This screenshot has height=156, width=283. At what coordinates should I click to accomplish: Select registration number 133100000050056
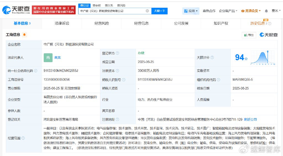pos(57,80)
